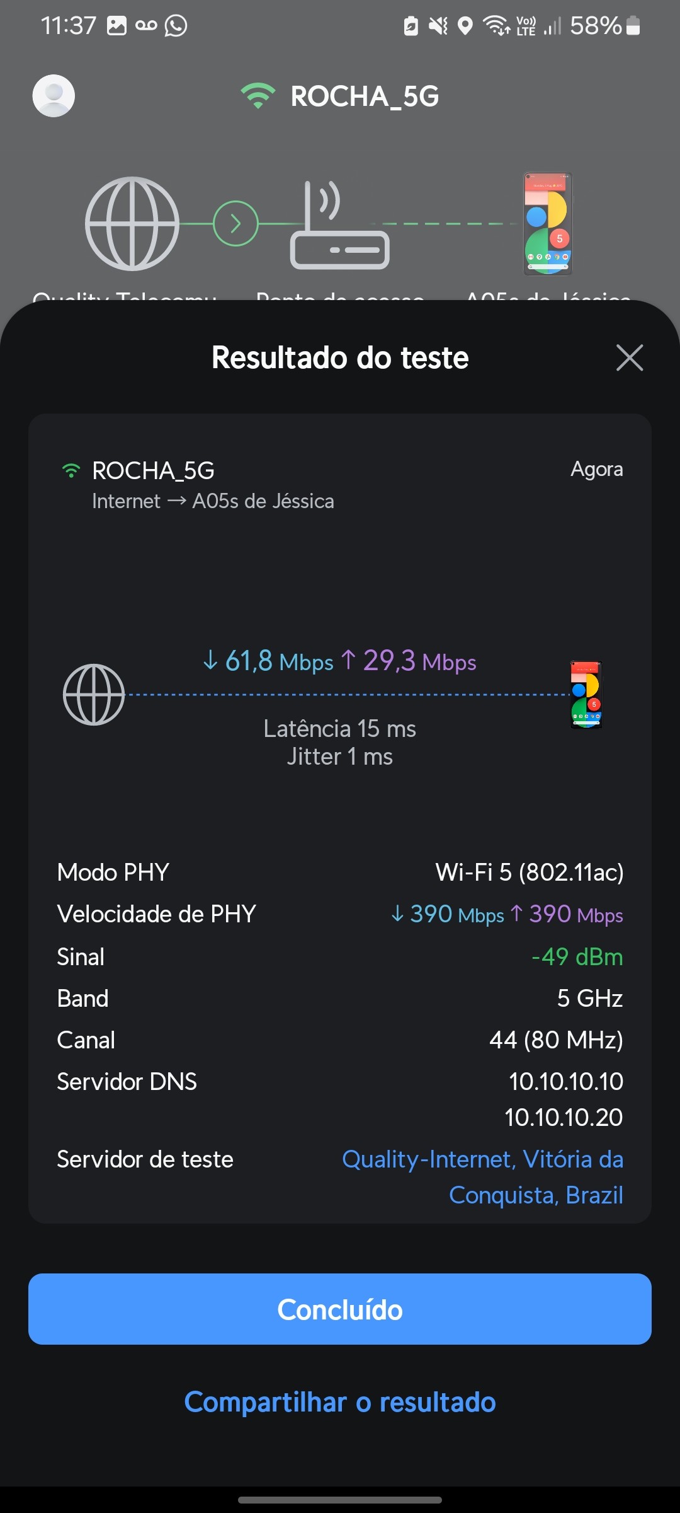Tap the 61,8 Mbps download speed
680x1513 pixels.
268,661
